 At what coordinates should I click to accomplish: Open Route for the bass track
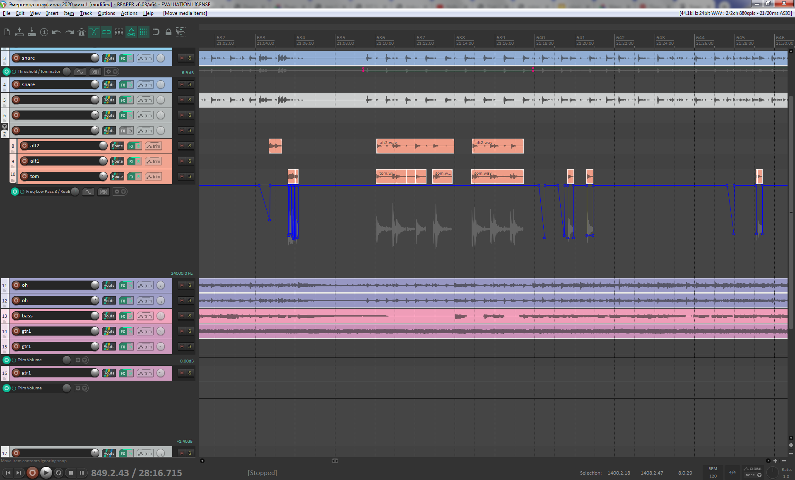(x=109, y=316)
